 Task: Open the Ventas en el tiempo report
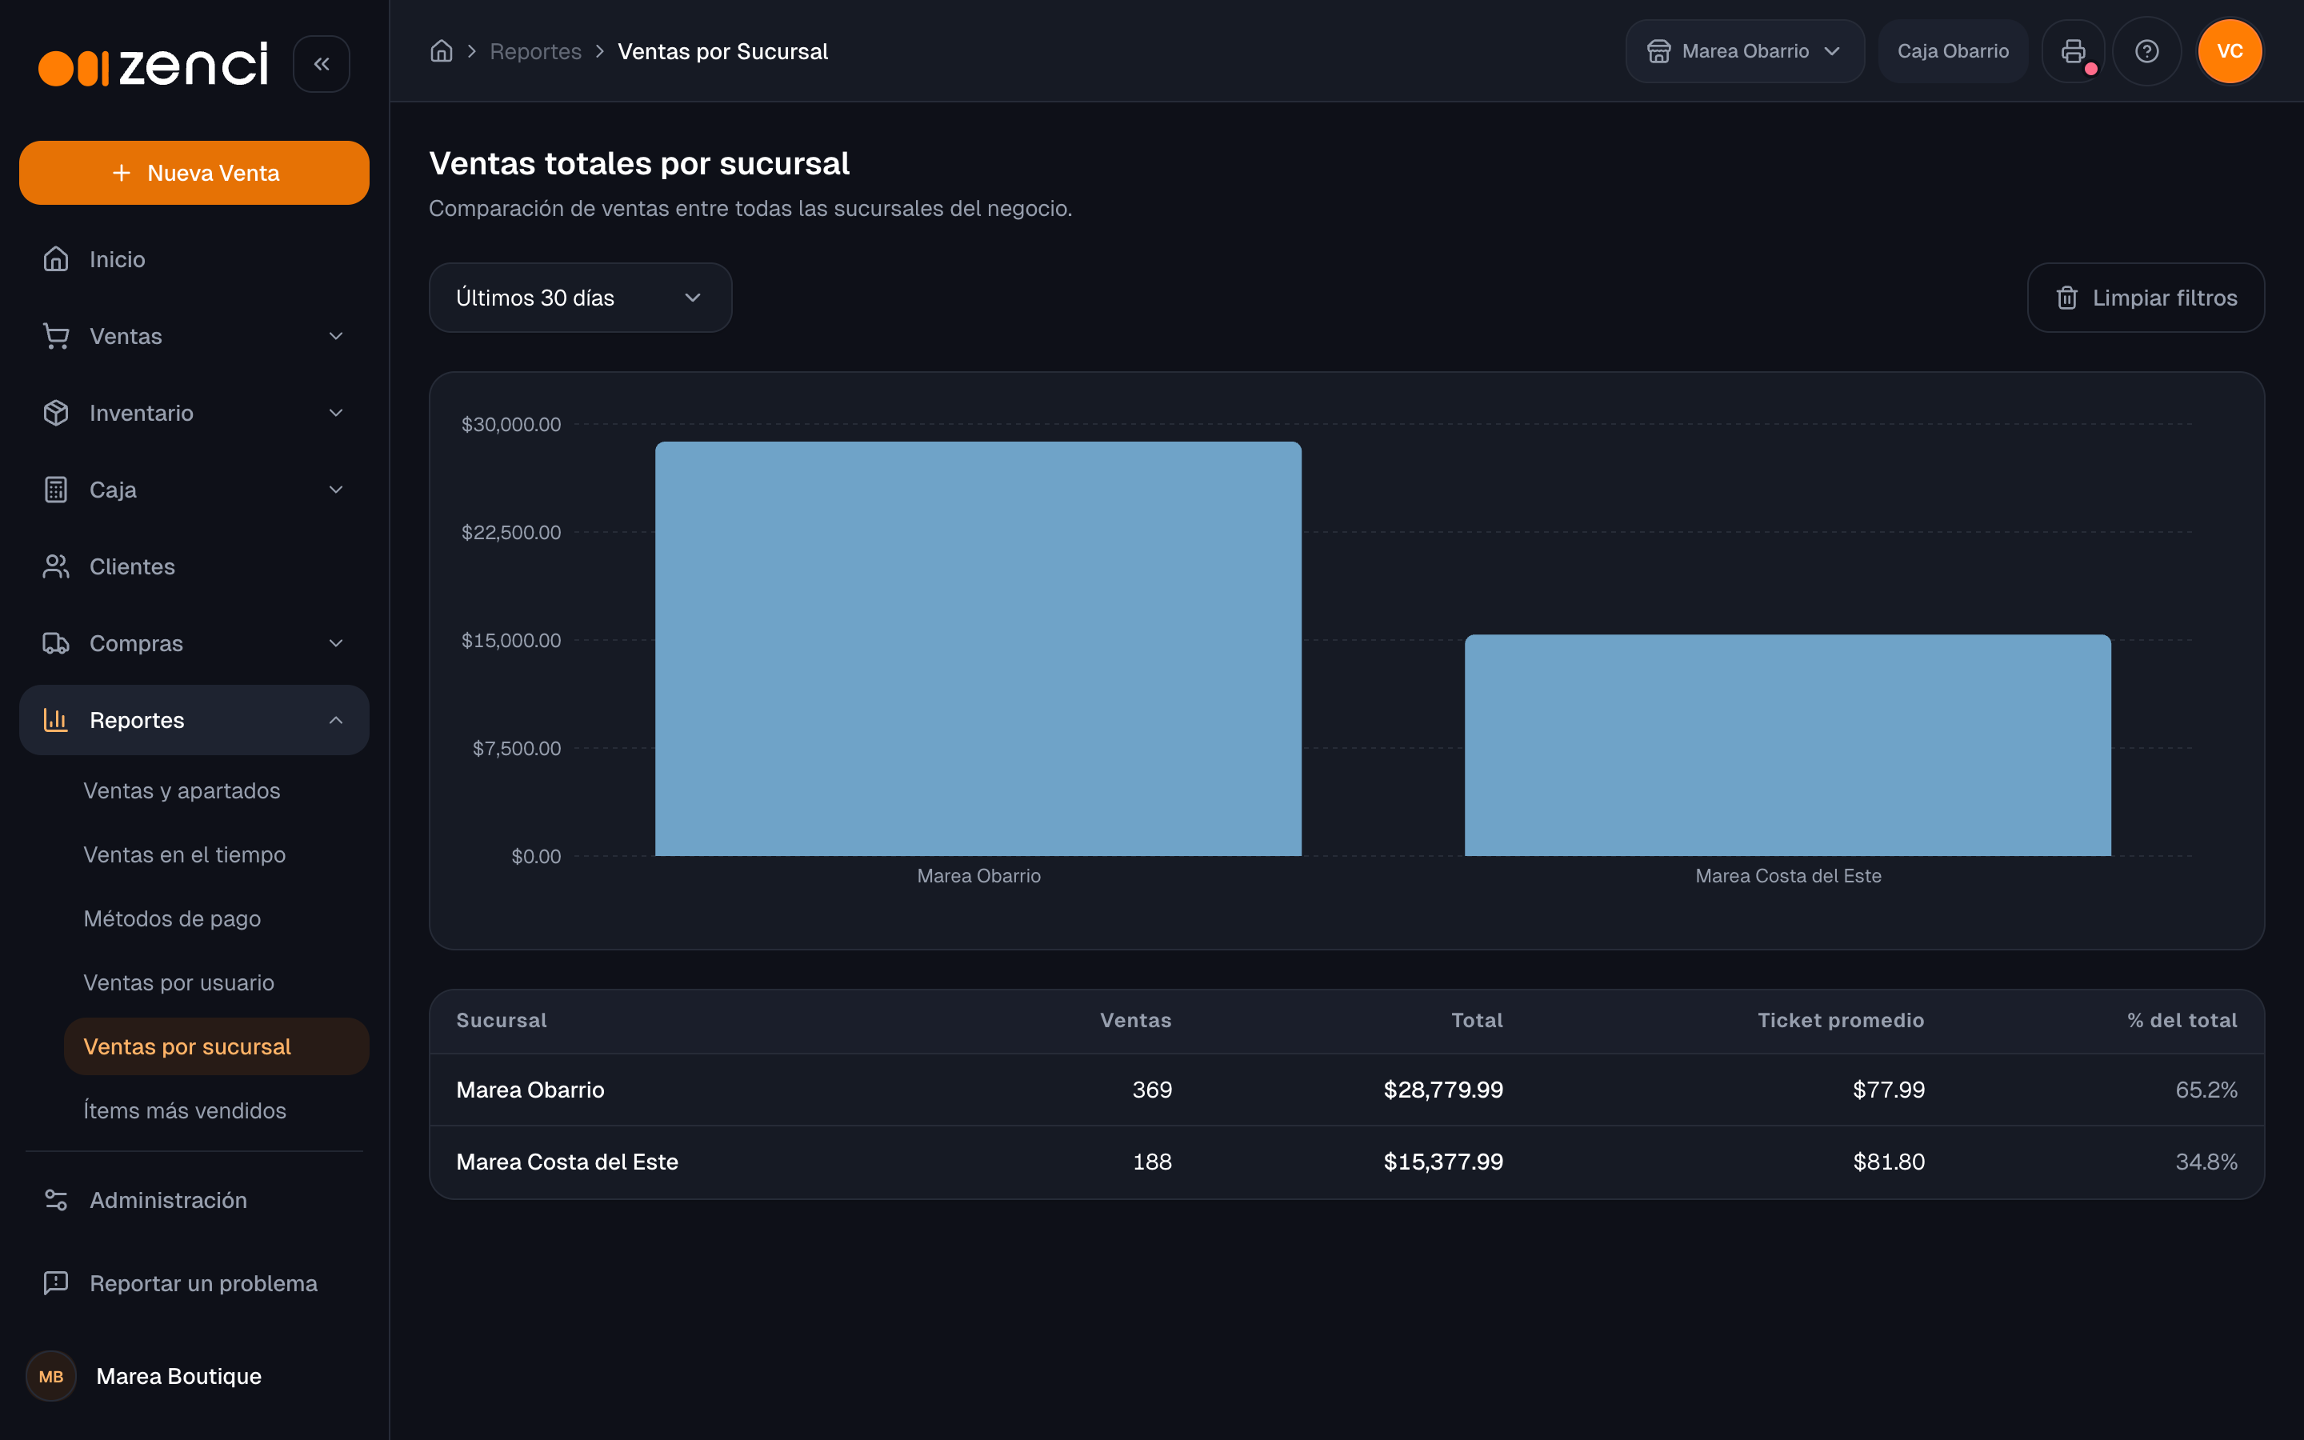(185, 854)
